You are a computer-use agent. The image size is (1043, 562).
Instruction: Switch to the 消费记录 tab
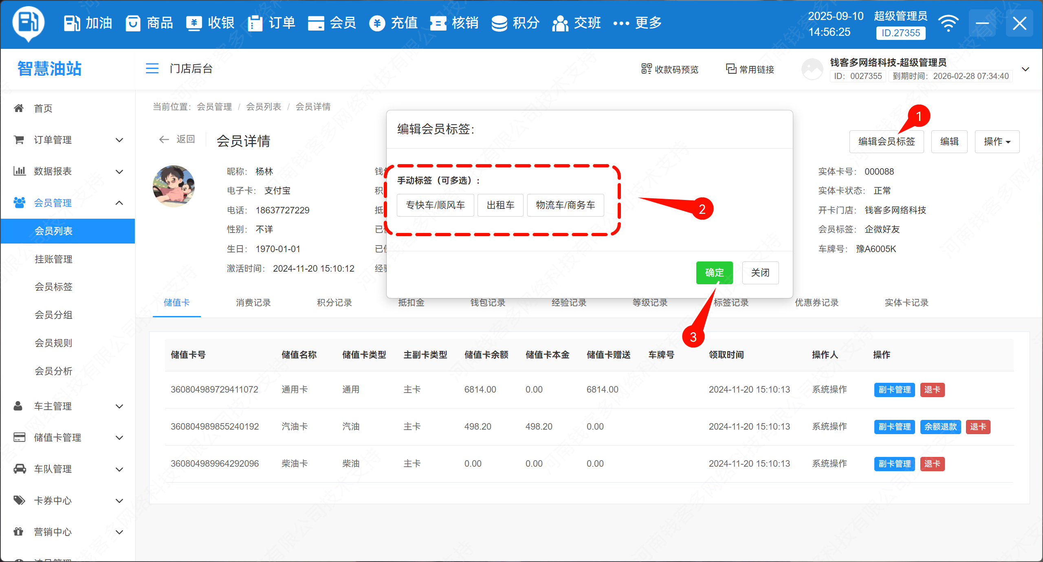(253, 303)
